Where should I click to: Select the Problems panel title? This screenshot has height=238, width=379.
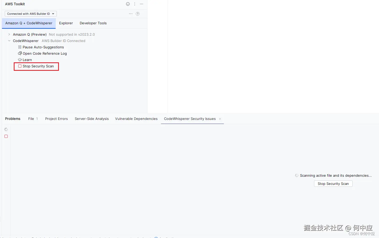[13, 119]
